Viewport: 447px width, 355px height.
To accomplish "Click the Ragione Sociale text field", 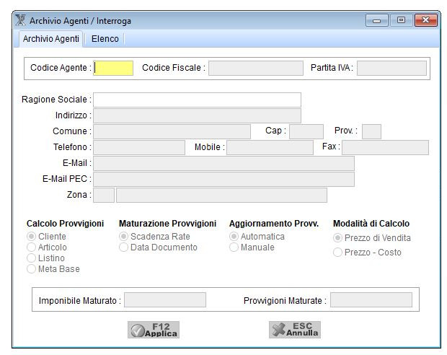I will click(x=197, y=100).
